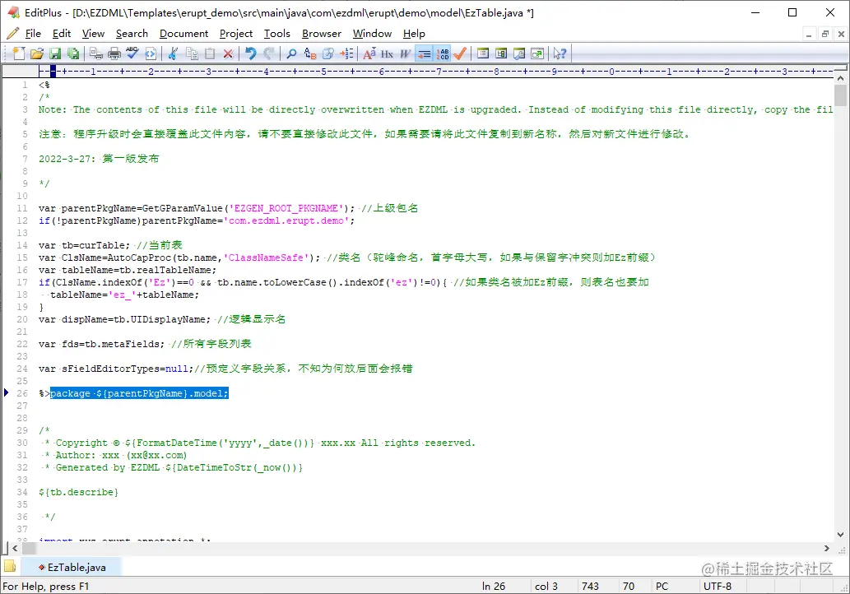Viewport: 850px width, 594px height.
Task: Open the View menu
Action: [x=93, y=34]
